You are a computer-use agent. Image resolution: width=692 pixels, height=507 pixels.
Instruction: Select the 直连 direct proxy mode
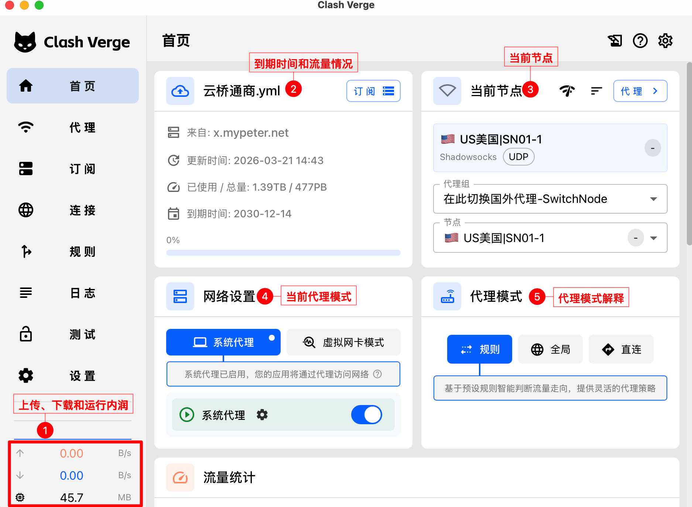click(621, 349)
